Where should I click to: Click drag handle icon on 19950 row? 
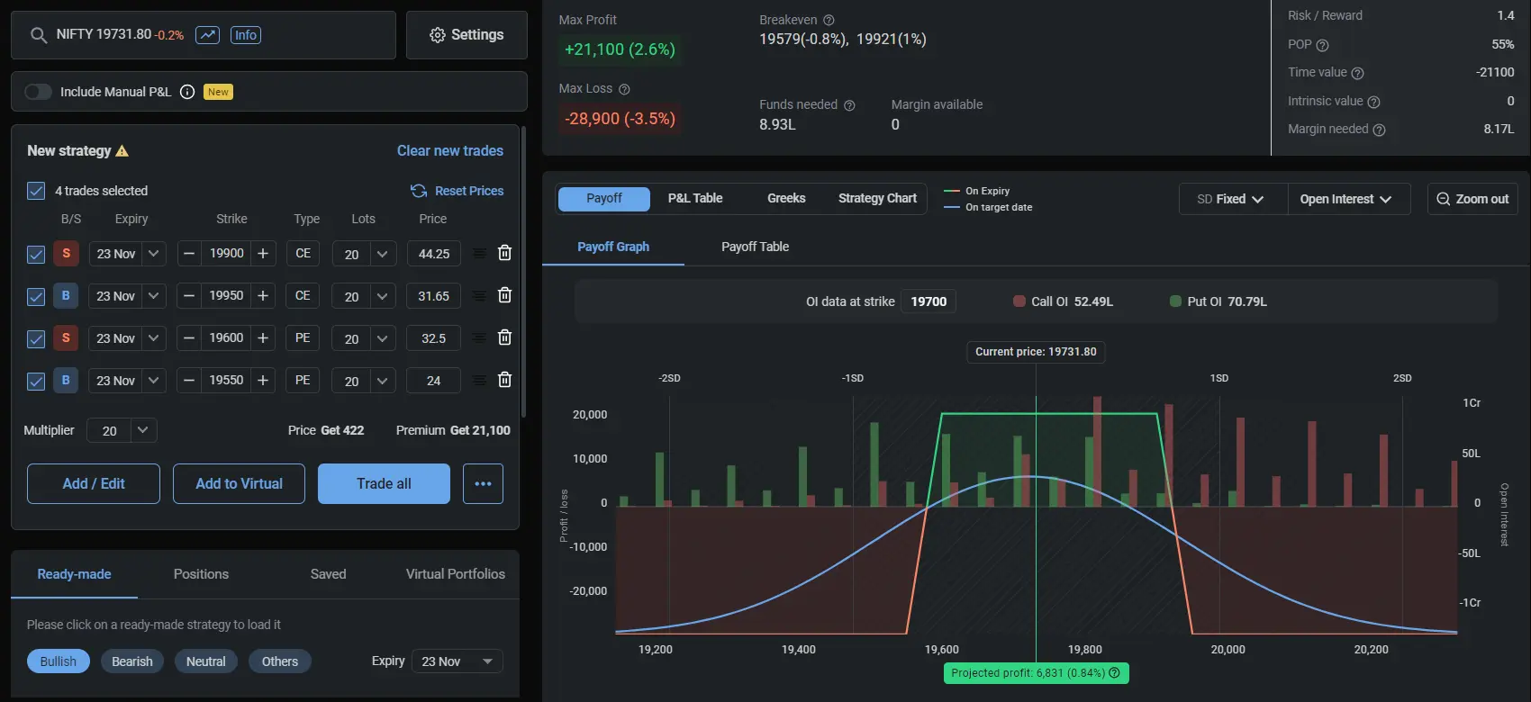(479, 295)
